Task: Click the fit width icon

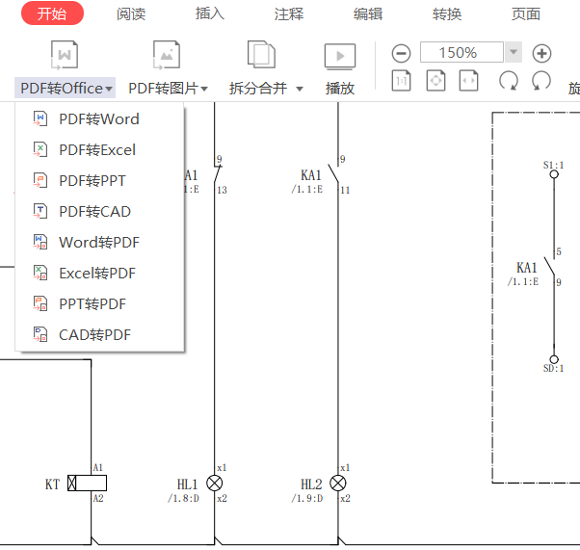Action: 468,82
